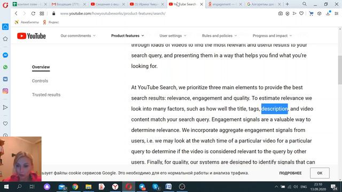Expand the Product features menu
The width and height of the screenshot is (342, 192).
coord(128,36)
